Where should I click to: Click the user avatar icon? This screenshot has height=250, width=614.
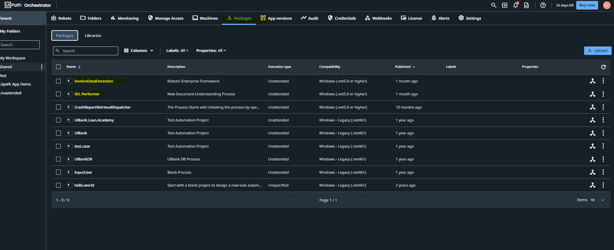tap(607, 5)
